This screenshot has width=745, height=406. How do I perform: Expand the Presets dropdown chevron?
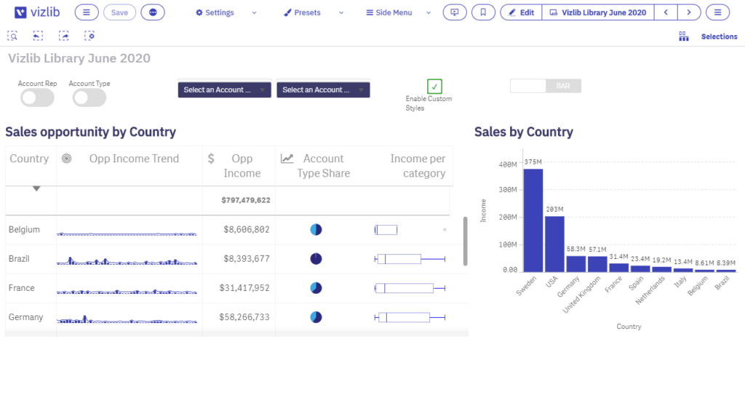341,13
